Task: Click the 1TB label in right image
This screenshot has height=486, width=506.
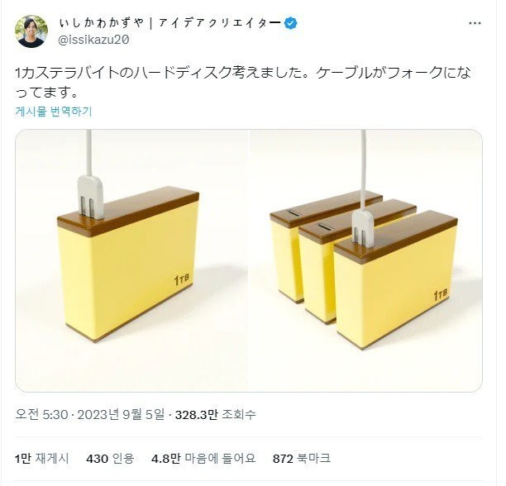Action: click(x=441, y=294)
